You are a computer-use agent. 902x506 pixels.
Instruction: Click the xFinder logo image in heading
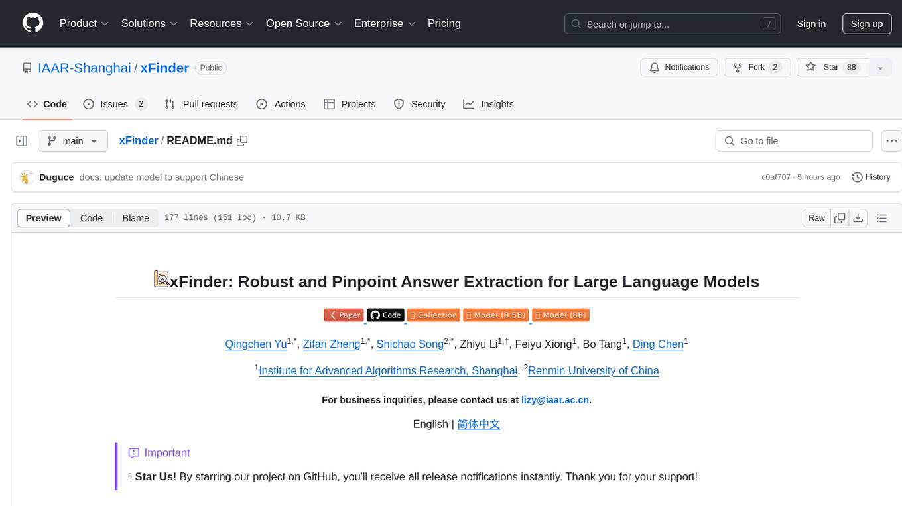(x=161, y=279)
